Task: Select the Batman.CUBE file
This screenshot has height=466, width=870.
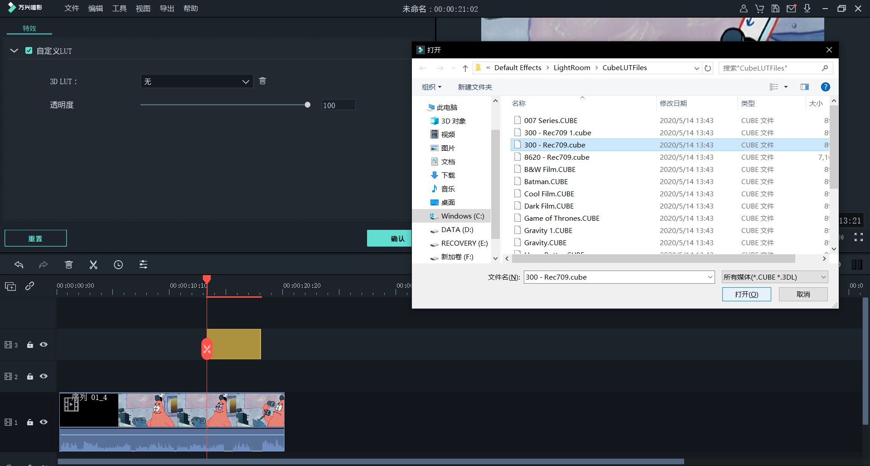Action: (x=670, y=181)
